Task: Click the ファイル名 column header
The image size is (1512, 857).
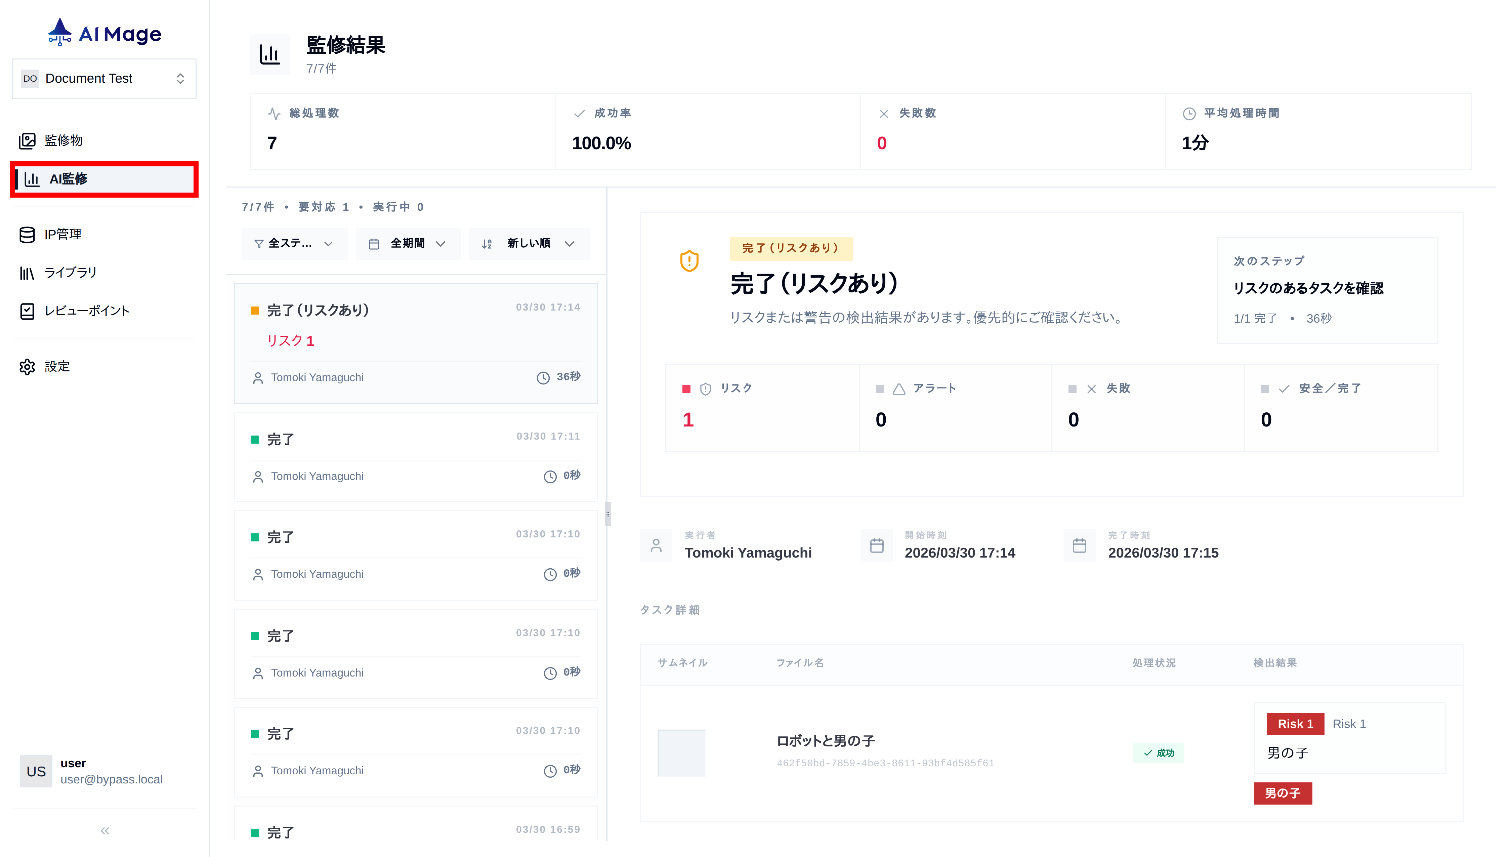Action: (x=800, y=663)
